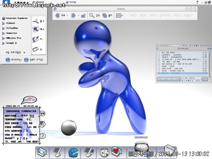Select track 9 'Seven' in playlist
The image size is (212, 159).
183,71
